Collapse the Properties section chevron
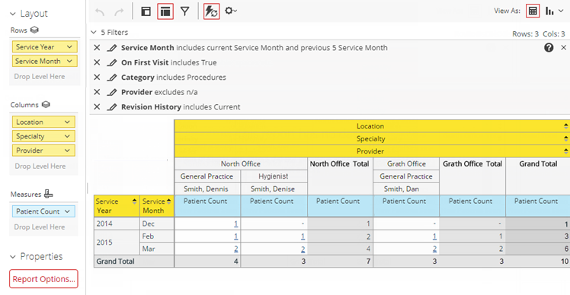The height and width of the screenshot is (295, 570). (x=13, y=257)
